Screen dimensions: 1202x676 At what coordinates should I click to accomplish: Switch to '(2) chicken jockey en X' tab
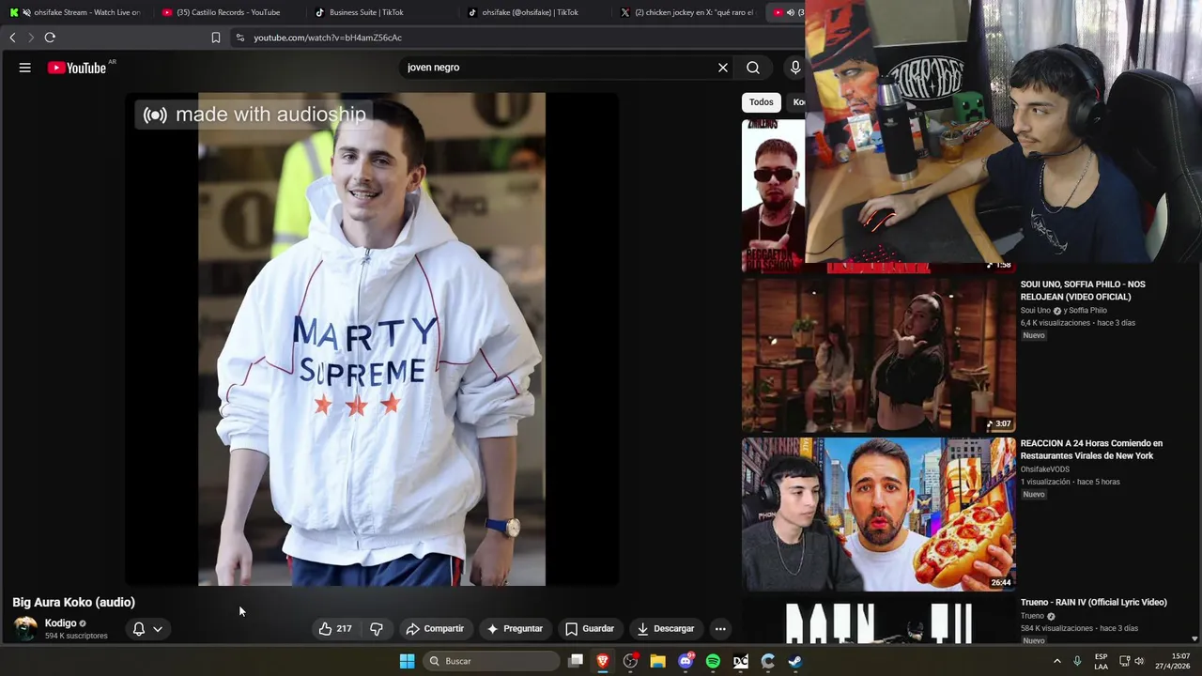pyautogui.click(x=687, y=12)
